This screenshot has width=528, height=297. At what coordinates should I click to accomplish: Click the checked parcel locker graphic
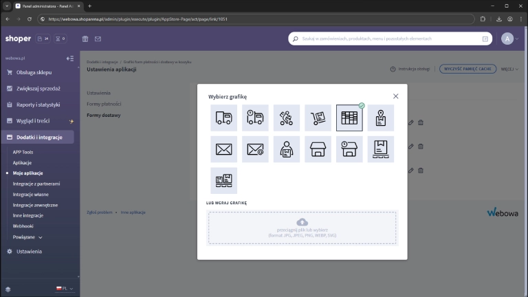[349, 118]
